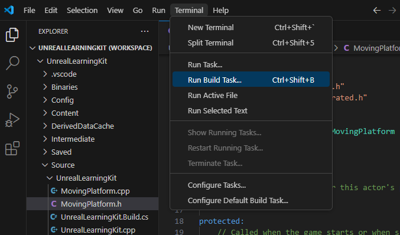The height and width of the screenshot is (235, 400).
Task: Open UnrealLearningKit.cpp file in explorer
Action: click(x=98, y=230)
